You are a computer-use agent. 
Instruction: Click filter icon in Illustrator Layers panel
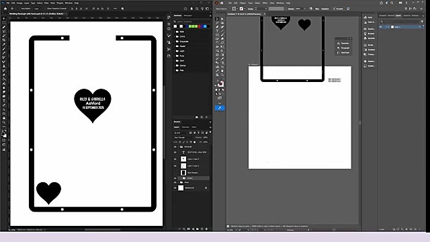pyautogui.click(x=422, y=22)
